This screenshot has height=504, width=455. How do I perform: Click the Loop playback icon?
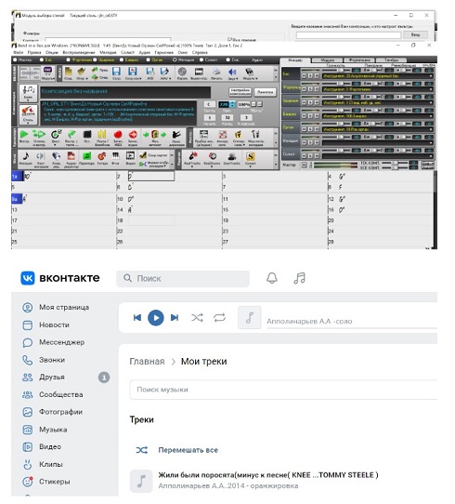click(56, 134)
